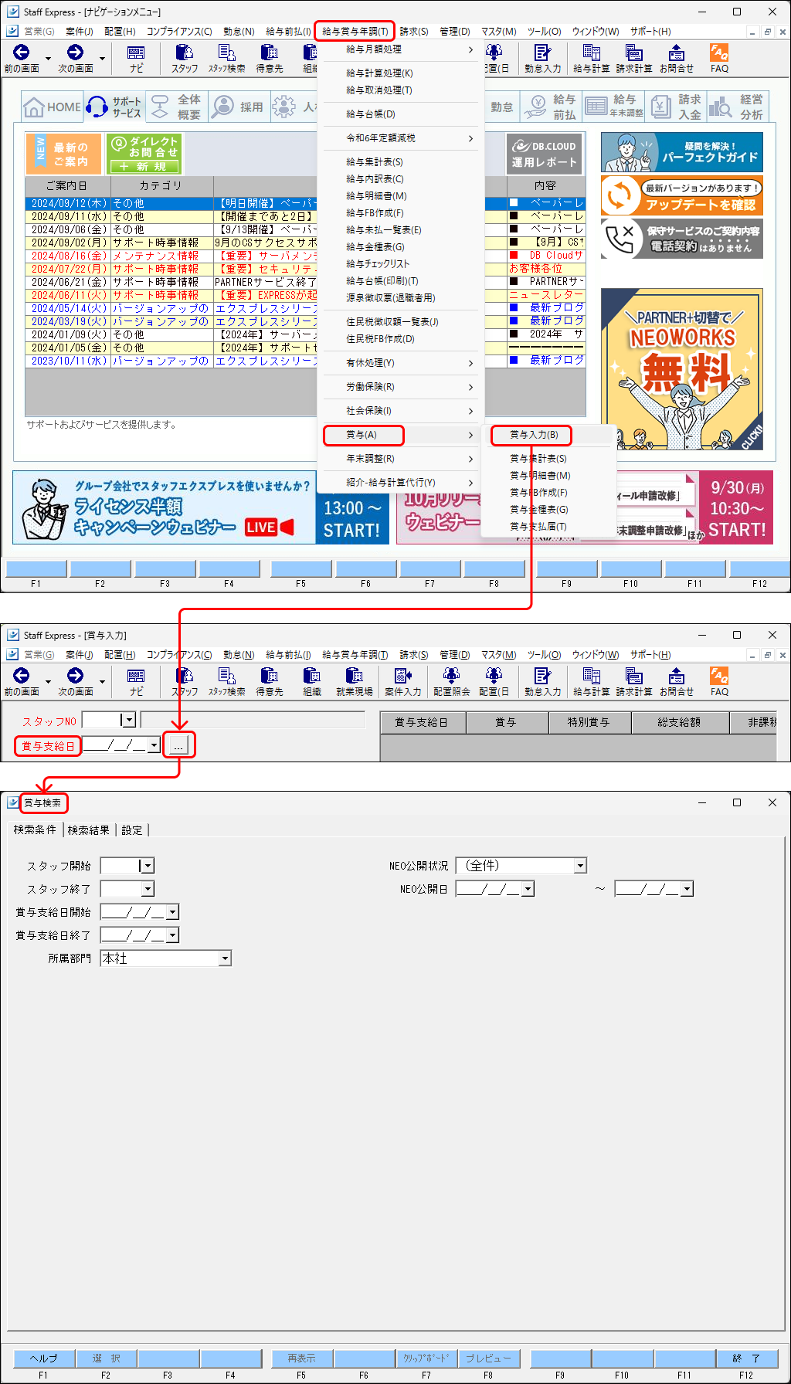791x1384 pixels.
Task: Expand NEO公開状況 dropdown showing (全件)
Action: pyautogui.click(x=580, y=866)
